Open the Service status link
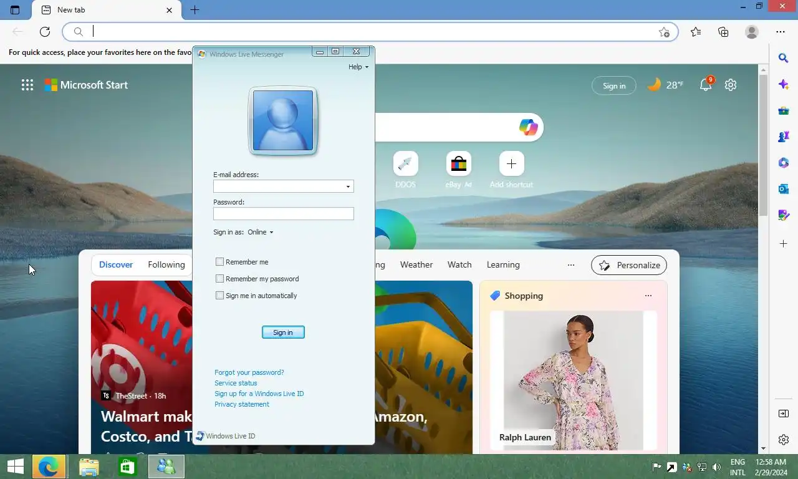 (x=236, y=383)
